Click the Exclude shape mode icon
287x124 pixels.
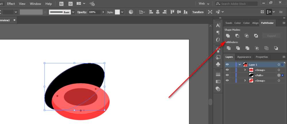256,36
